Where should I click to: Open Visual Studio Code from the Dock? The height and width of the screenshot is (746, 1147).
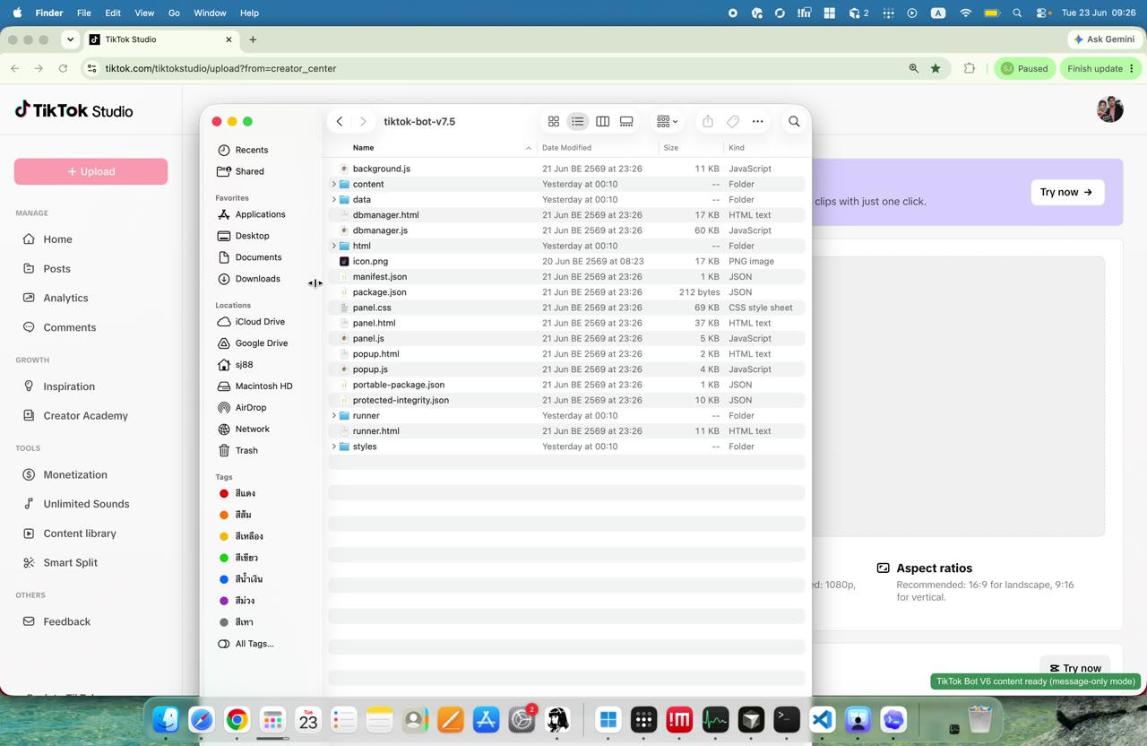(x=823, y=720)
